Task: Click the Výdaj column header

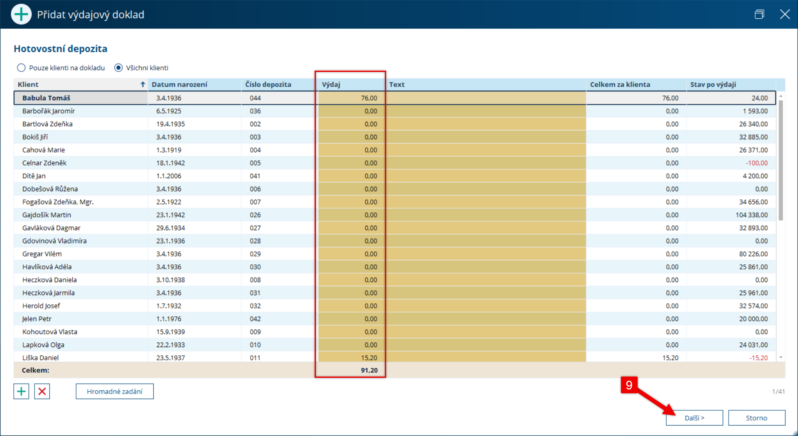Action: click(x=351, y=84)
